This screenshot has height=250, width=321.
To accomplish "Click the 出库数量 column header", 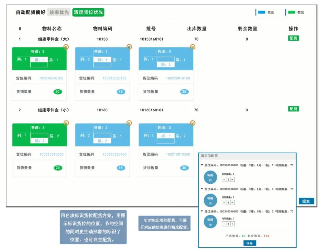I will click(x=197, y=29).
